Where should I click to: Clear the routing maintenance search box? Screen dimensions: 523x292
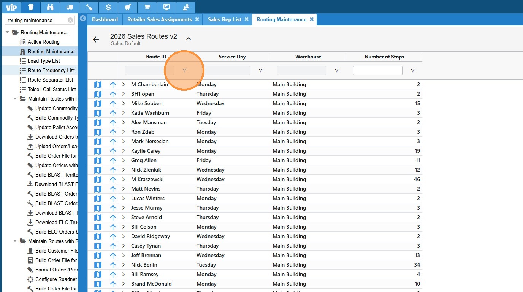(70, 21)
